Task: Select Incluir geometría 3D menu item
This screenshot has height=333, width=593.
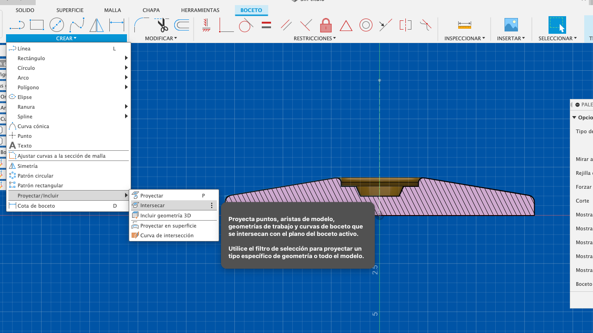Action: tap(165, 216)
